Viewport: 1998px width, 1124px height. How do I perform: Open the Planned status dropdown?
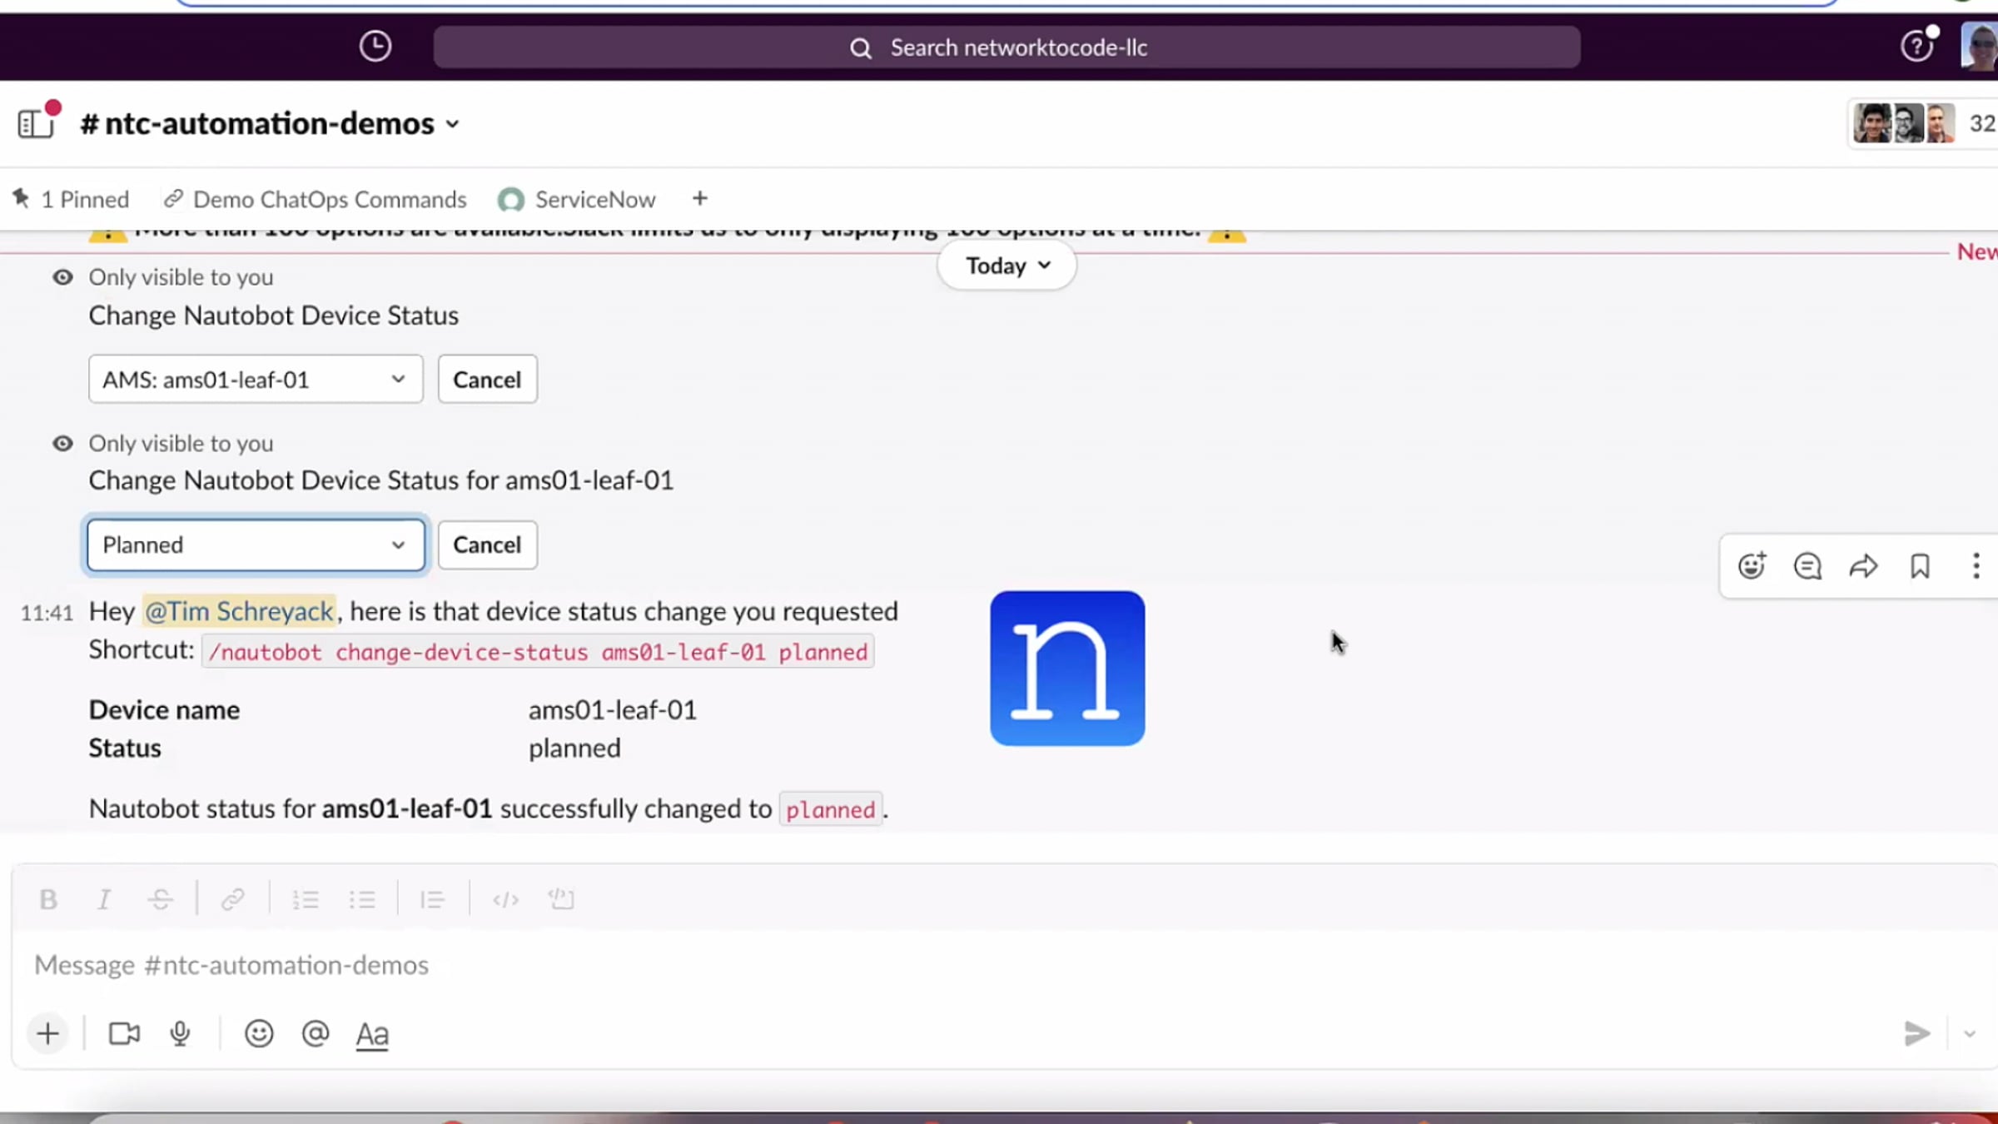(x=256, y=545)
